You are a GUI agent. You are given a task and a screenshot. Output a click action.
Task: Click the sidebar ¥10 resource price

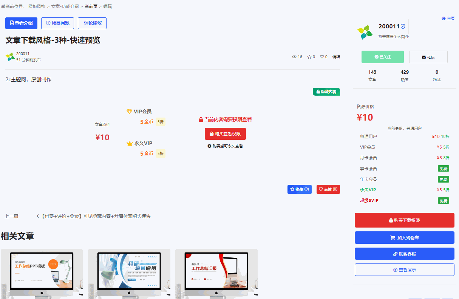tap(365, 118)
